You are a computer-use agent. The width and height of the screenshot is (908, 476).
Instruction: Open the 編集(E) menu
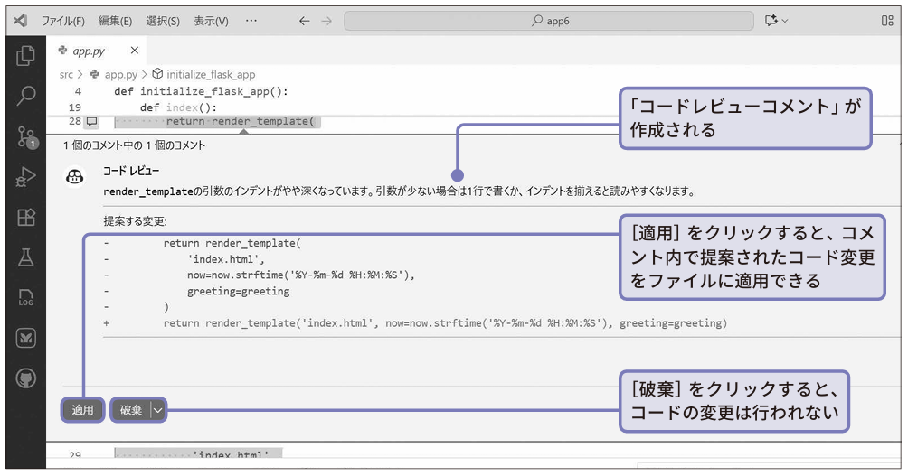point(115,21)
